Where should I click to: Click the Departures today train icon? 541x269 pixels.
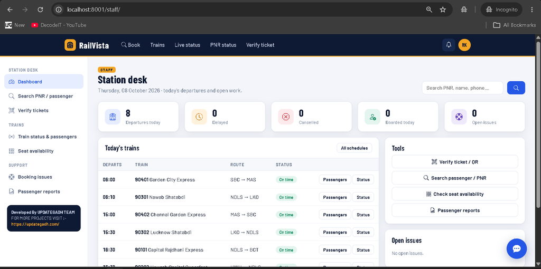[113, 117]
